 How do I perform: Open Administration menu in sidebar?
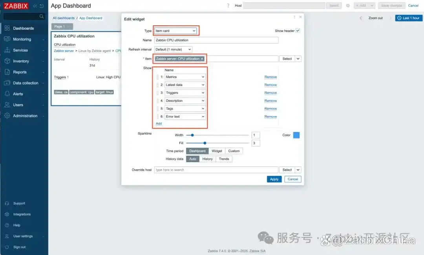coord(24,116)
